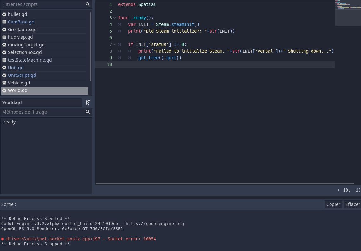Collapse the if INIT block fold on line 7
Image resolution: width=361 pixels, height=251 pixels.
click(115, 44)
